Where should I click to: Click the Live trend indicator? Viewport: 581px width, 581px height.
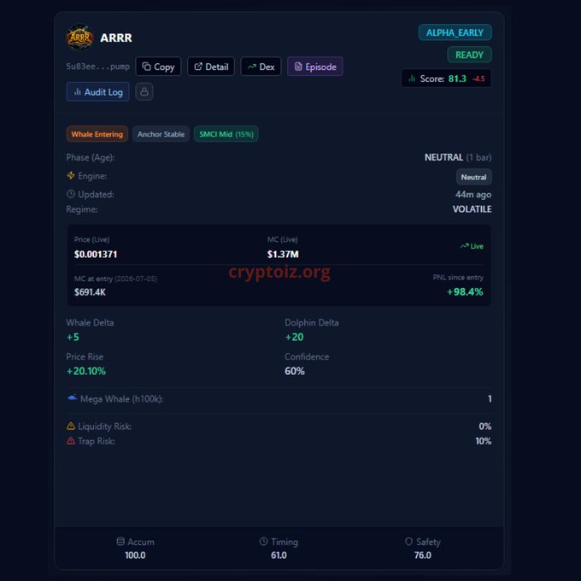point(472,246)
